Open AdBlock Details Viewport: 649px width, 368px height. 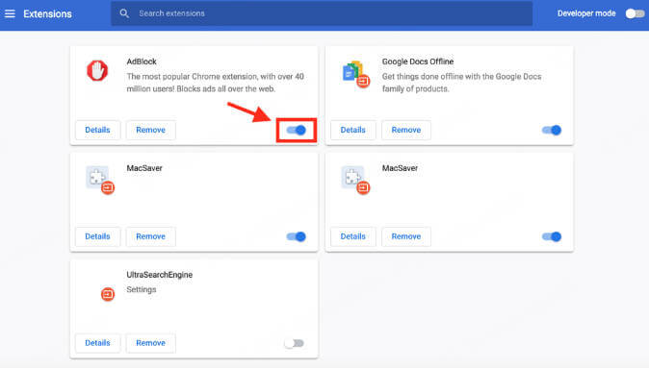click(97, 130)
